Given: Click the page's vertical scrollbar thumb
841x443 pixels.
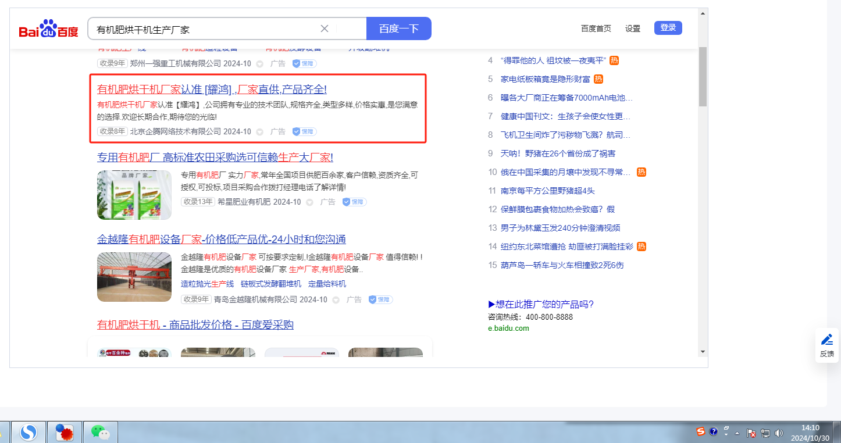Looking at the screenshot, I should tap(703, 76).
